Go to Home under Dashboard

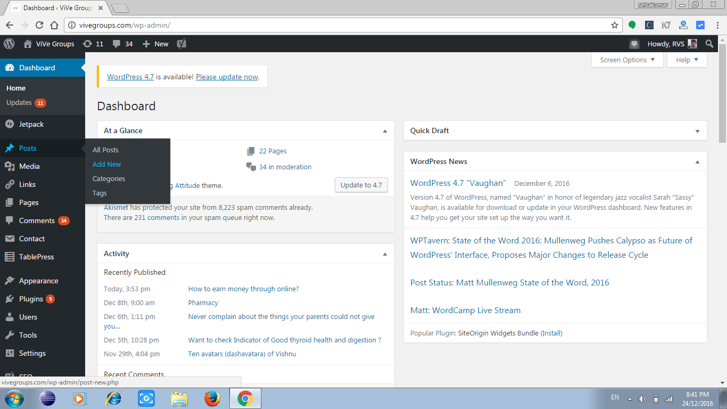pyautogui.click(x=16, y=88)
